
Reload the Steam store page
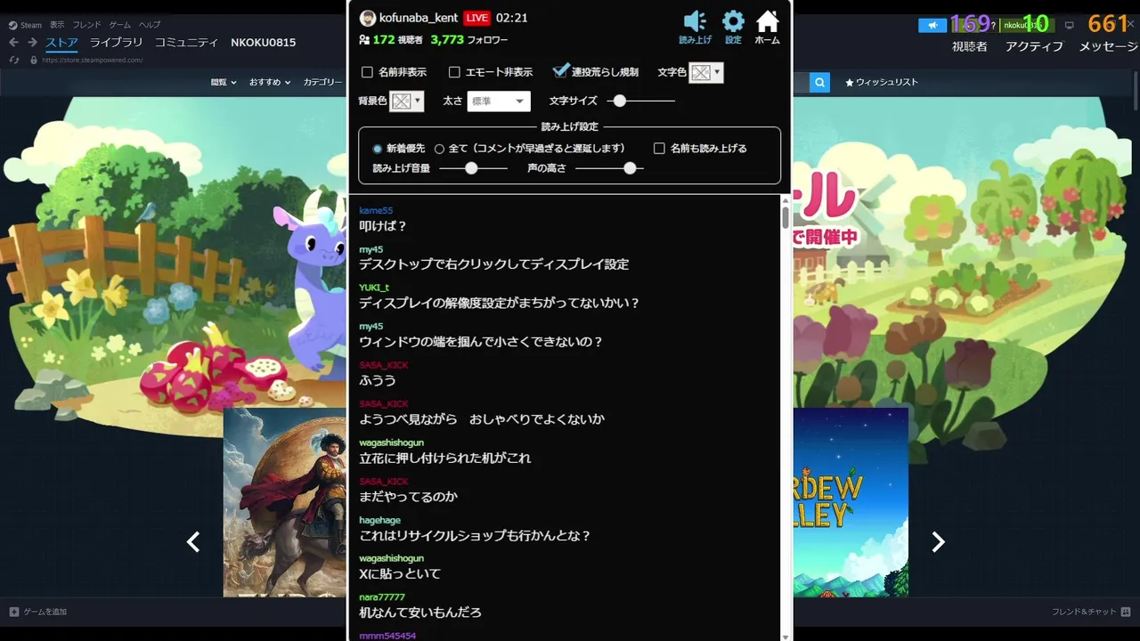pyautogui.click(x=14, y=60)
